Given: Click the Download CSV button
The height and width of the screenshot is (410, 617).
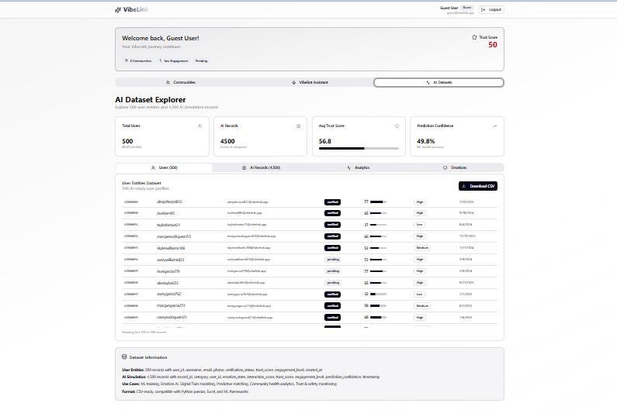Looking at the screenshot, I should pyautogui.click(x=478, y=186).
